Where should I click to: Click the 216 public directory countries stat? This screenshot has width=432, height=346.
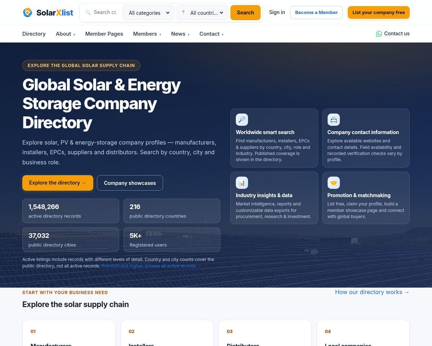tap(172, 211)
